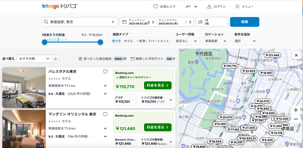Click the destination field 東銀座駅, 東京
The image size is (303, 148).
(x=80, y=22)
